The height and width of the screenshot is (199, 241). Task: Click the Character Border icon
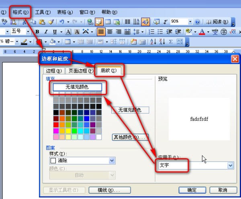[68, 32]
